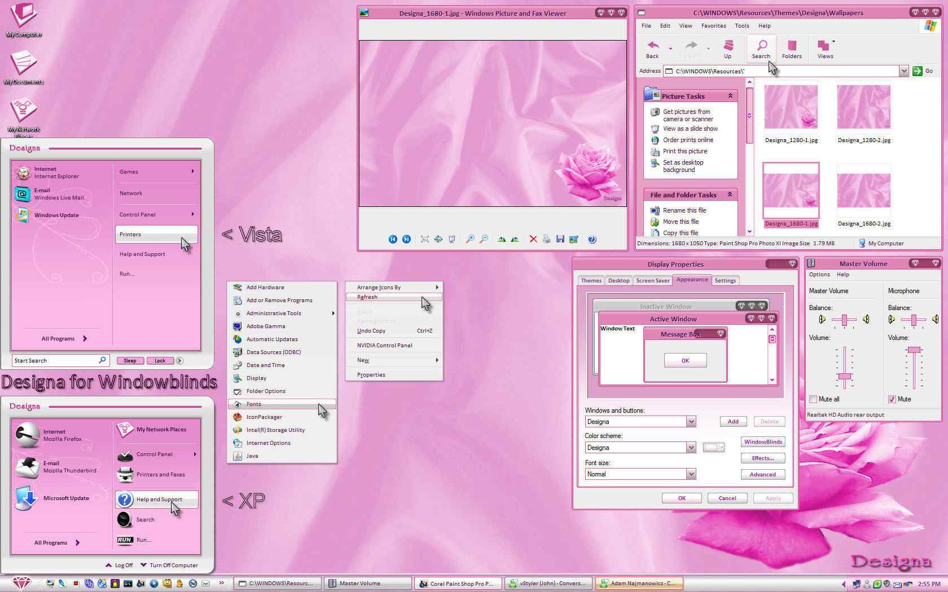This screenshot has width=948, height=592.
Task: Print picture using printer icon in viewer
Action: tap(546, 239)
